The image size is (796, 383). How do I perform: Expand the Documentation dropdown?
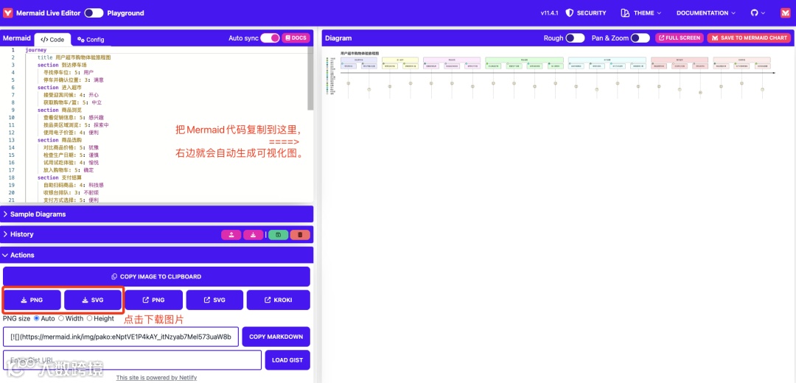(705, 13)
